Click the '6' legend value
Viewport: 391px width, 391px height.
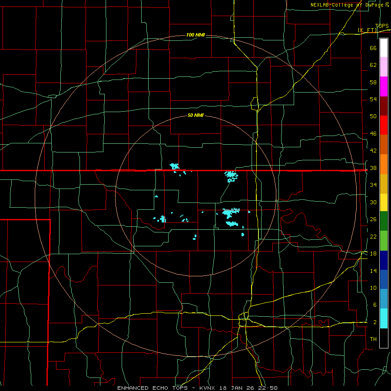[x=374, y=305]
